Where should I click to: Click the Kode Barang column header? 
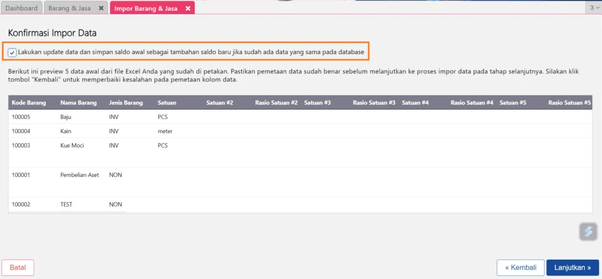pyautogui.click(x=29, y=103)
